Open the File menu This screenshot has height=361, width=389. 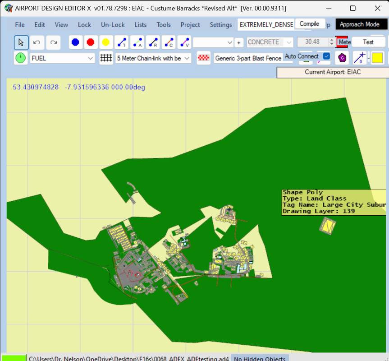(x=20, y=25)
